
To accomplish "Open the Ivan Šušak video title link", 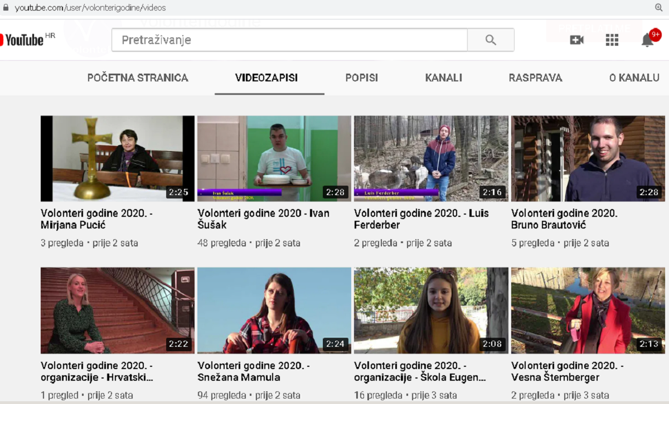I will click(x=263, y=219).
